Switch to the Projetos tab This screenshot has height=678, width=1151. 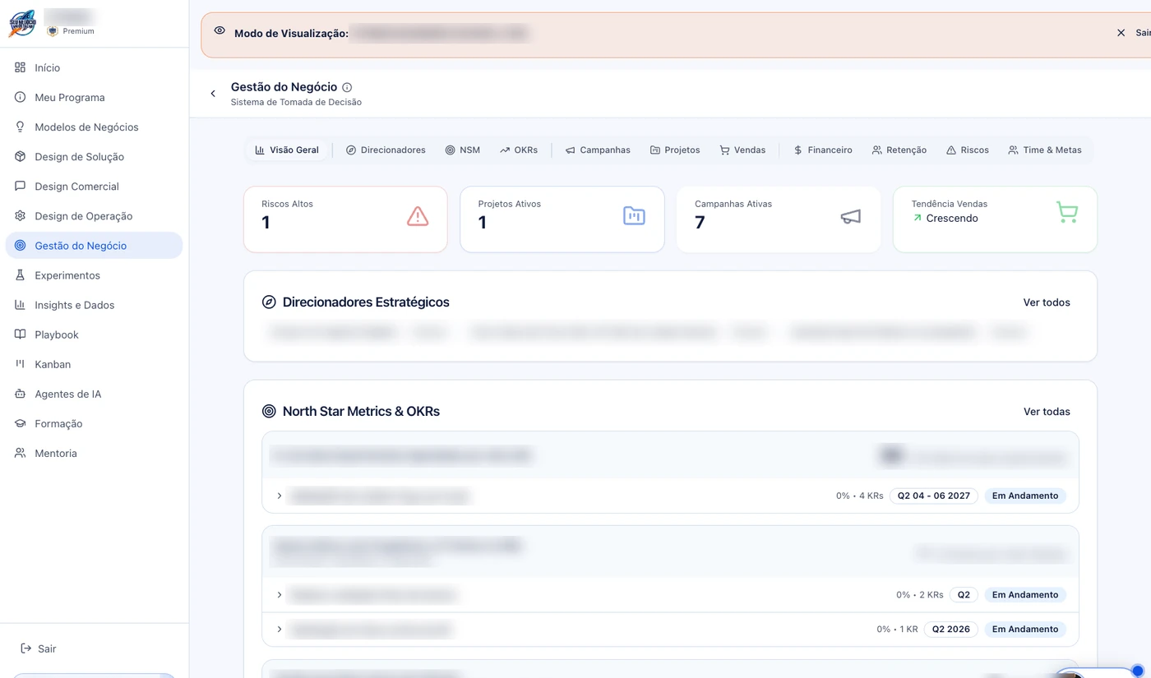click(675, 150)
